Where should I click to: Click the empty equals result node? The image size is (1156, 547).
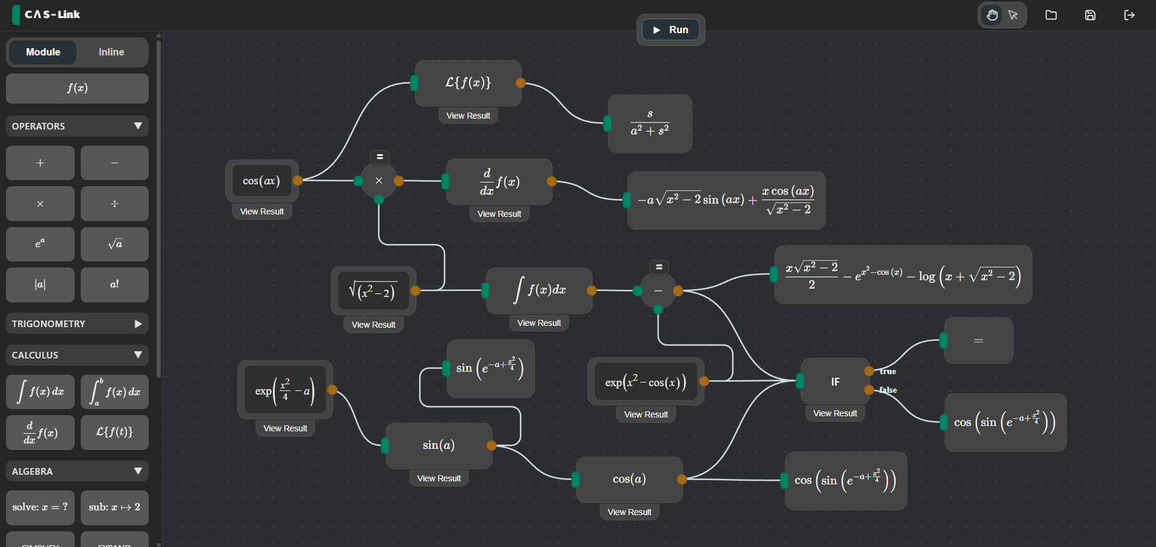tap(978, 340)
